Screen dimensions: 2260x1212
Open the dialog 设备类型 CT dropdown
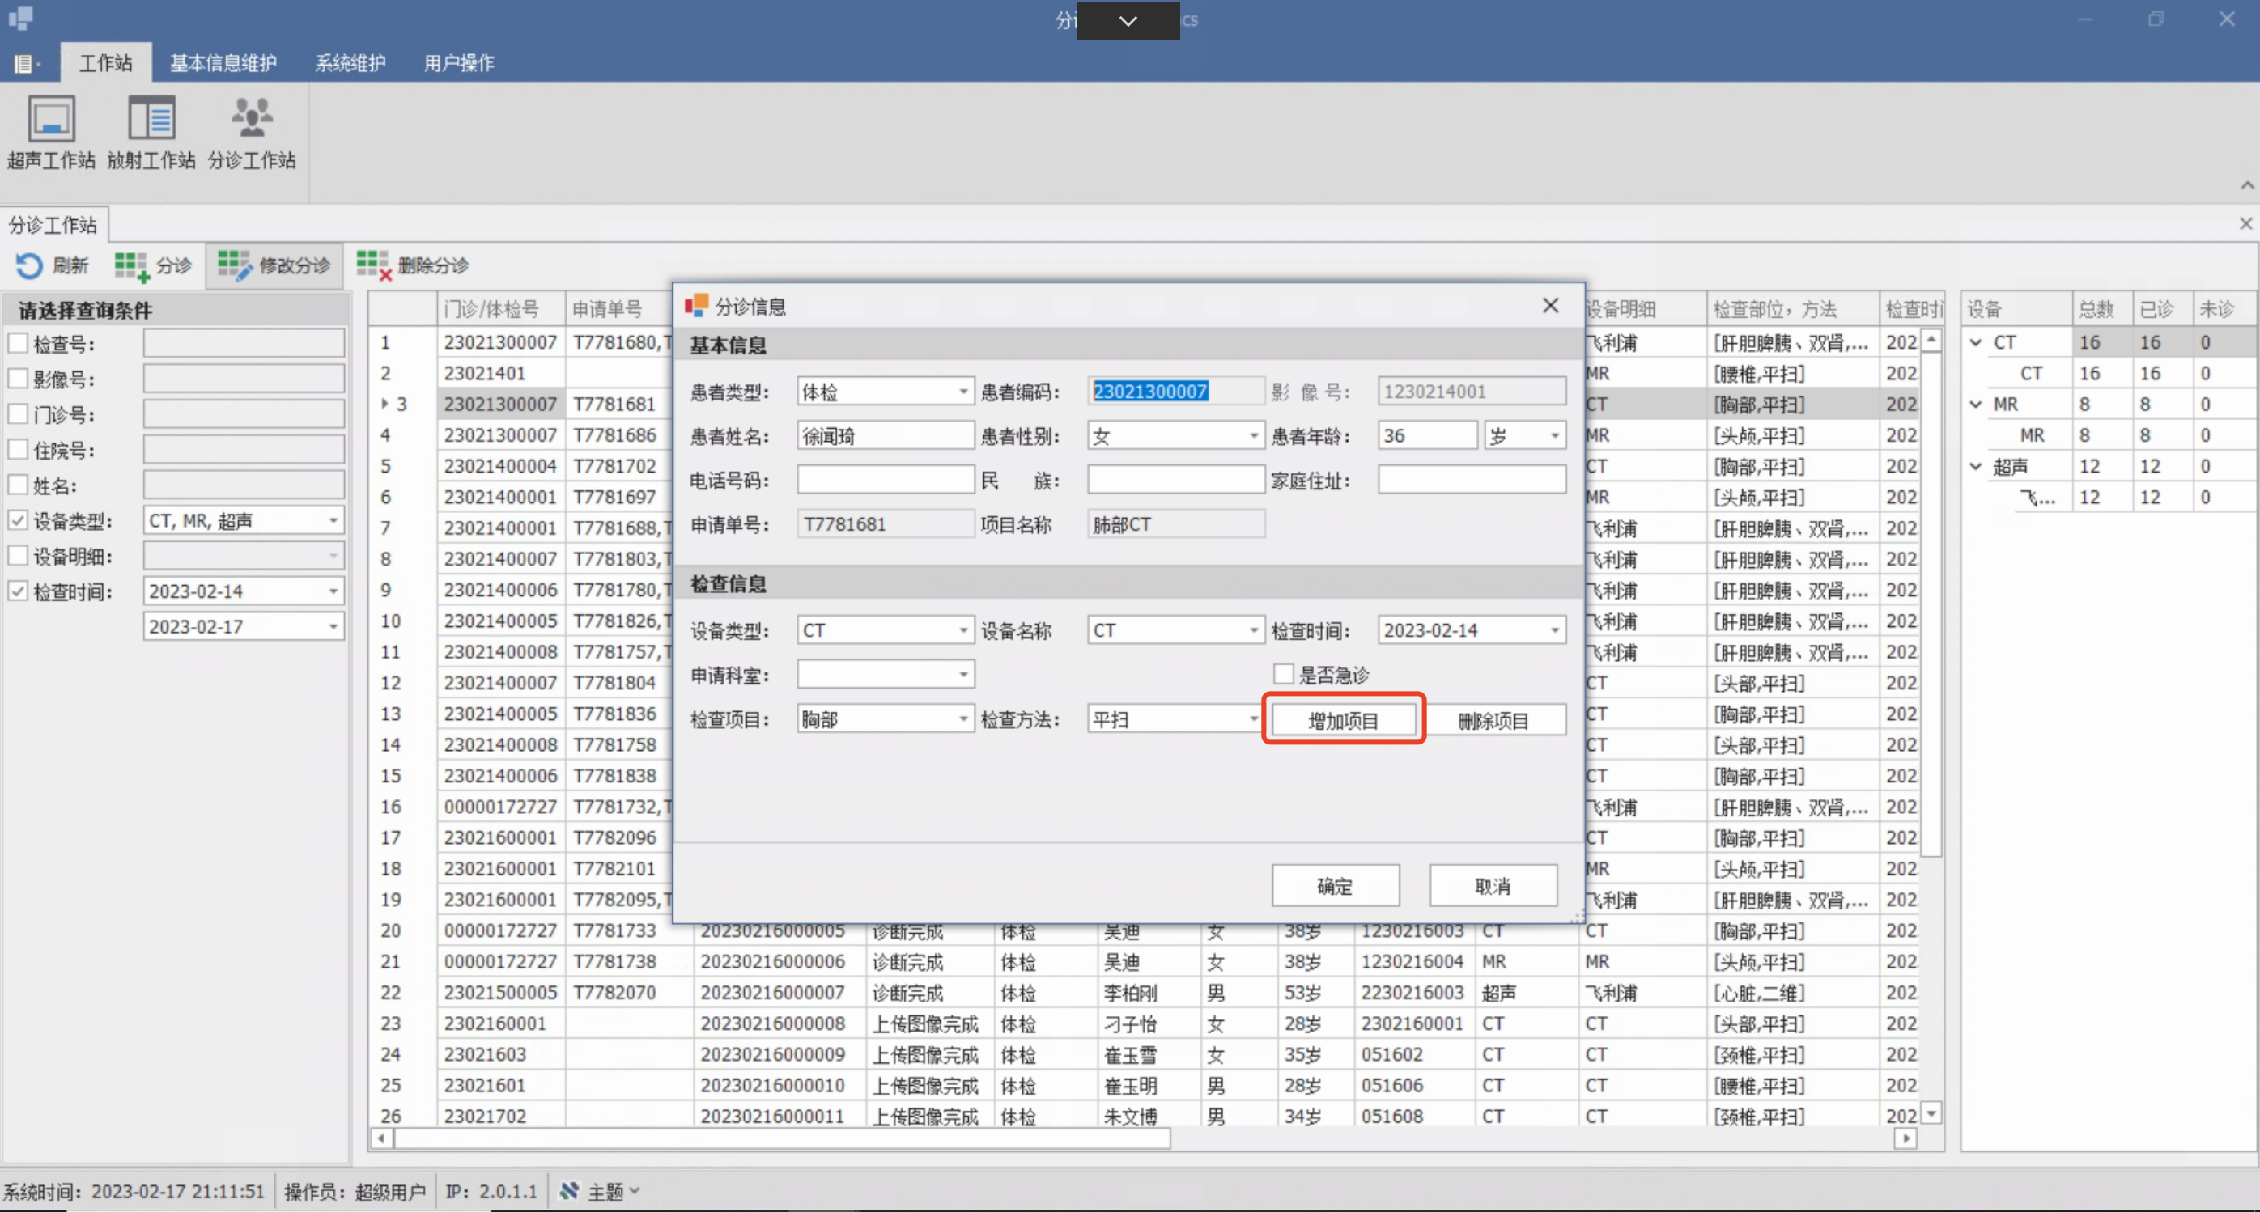962,630
